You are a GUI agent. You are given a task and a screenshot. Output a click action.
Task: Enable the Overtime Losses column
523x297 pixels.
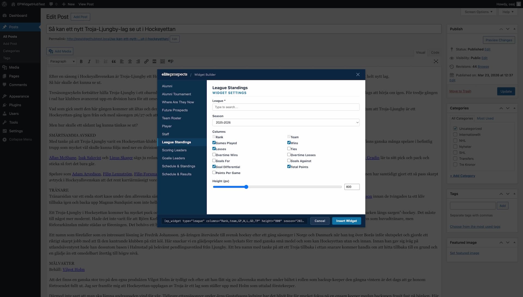[289, 155]
